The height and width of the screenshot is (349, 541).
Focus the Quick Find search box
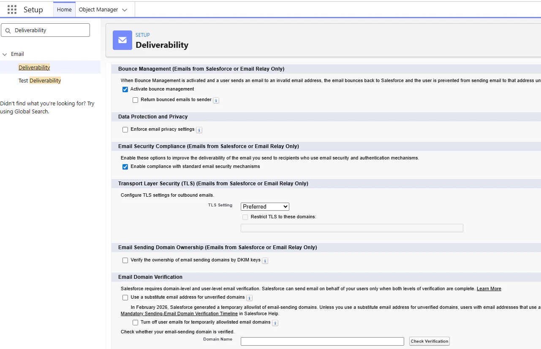pos(46,30)
